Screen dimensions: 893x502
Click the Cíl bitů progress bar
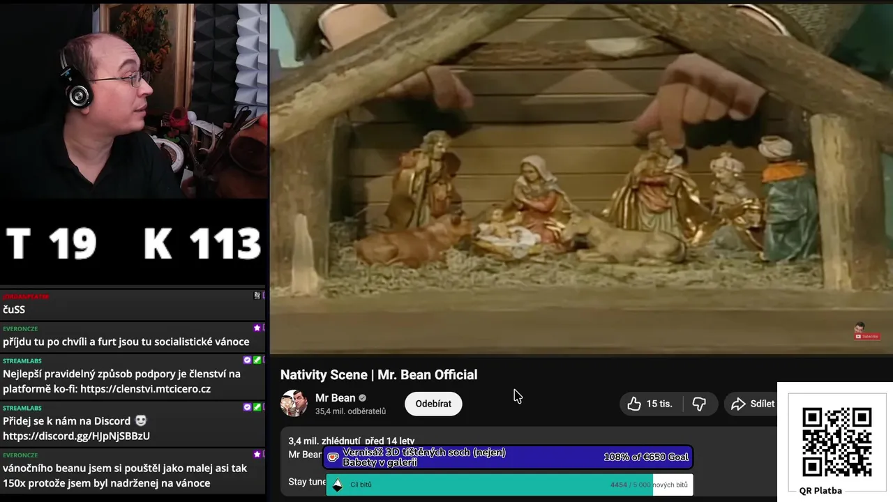coord(509,485)
